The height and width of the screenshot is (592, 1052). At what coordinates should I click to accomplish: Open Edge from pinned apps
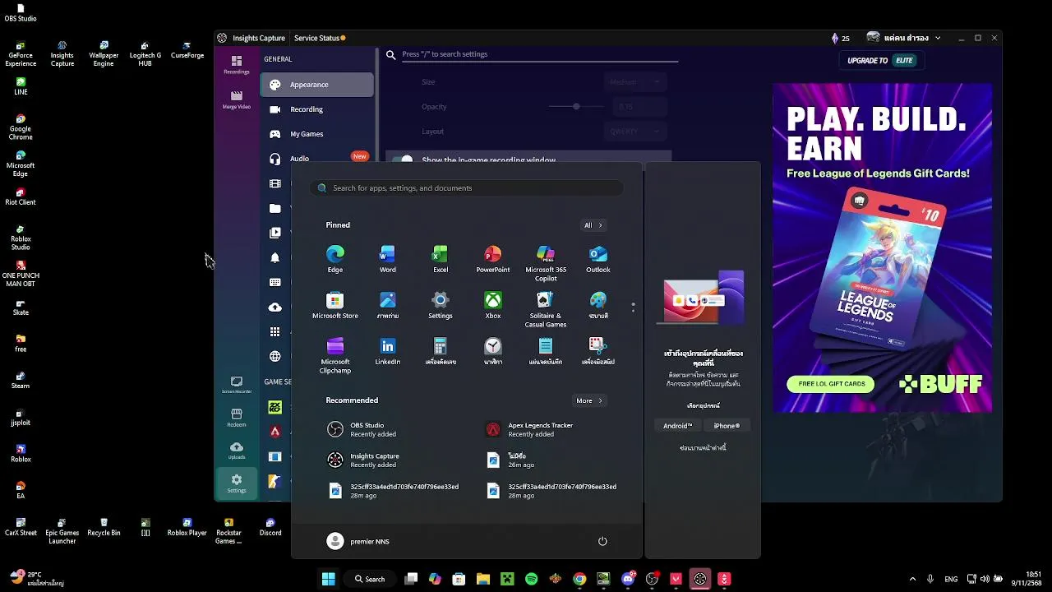(x=335, y=259)
